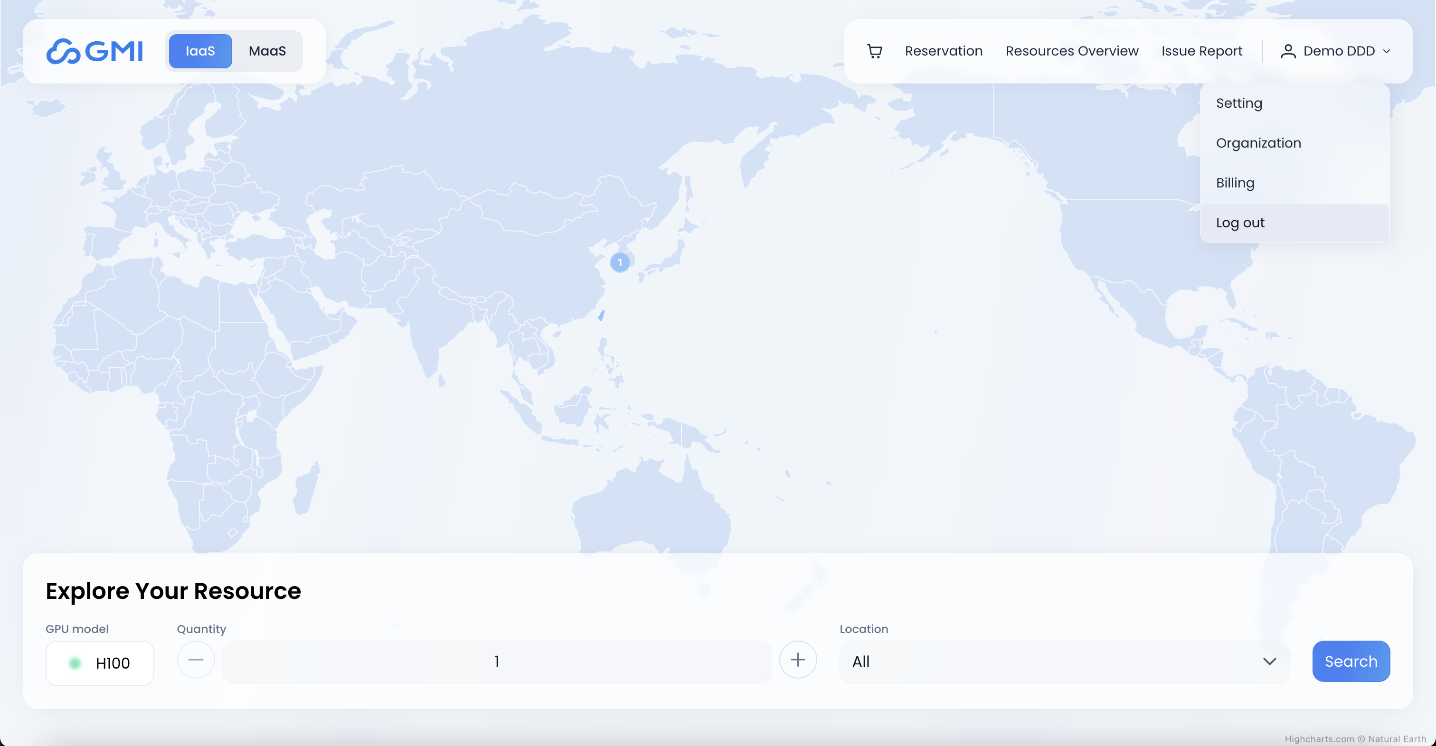The height and width of the screenshot is (746, 1436).
Task: Click the Location dropdown chevron arrow
Action: [x=1269, y=662]
